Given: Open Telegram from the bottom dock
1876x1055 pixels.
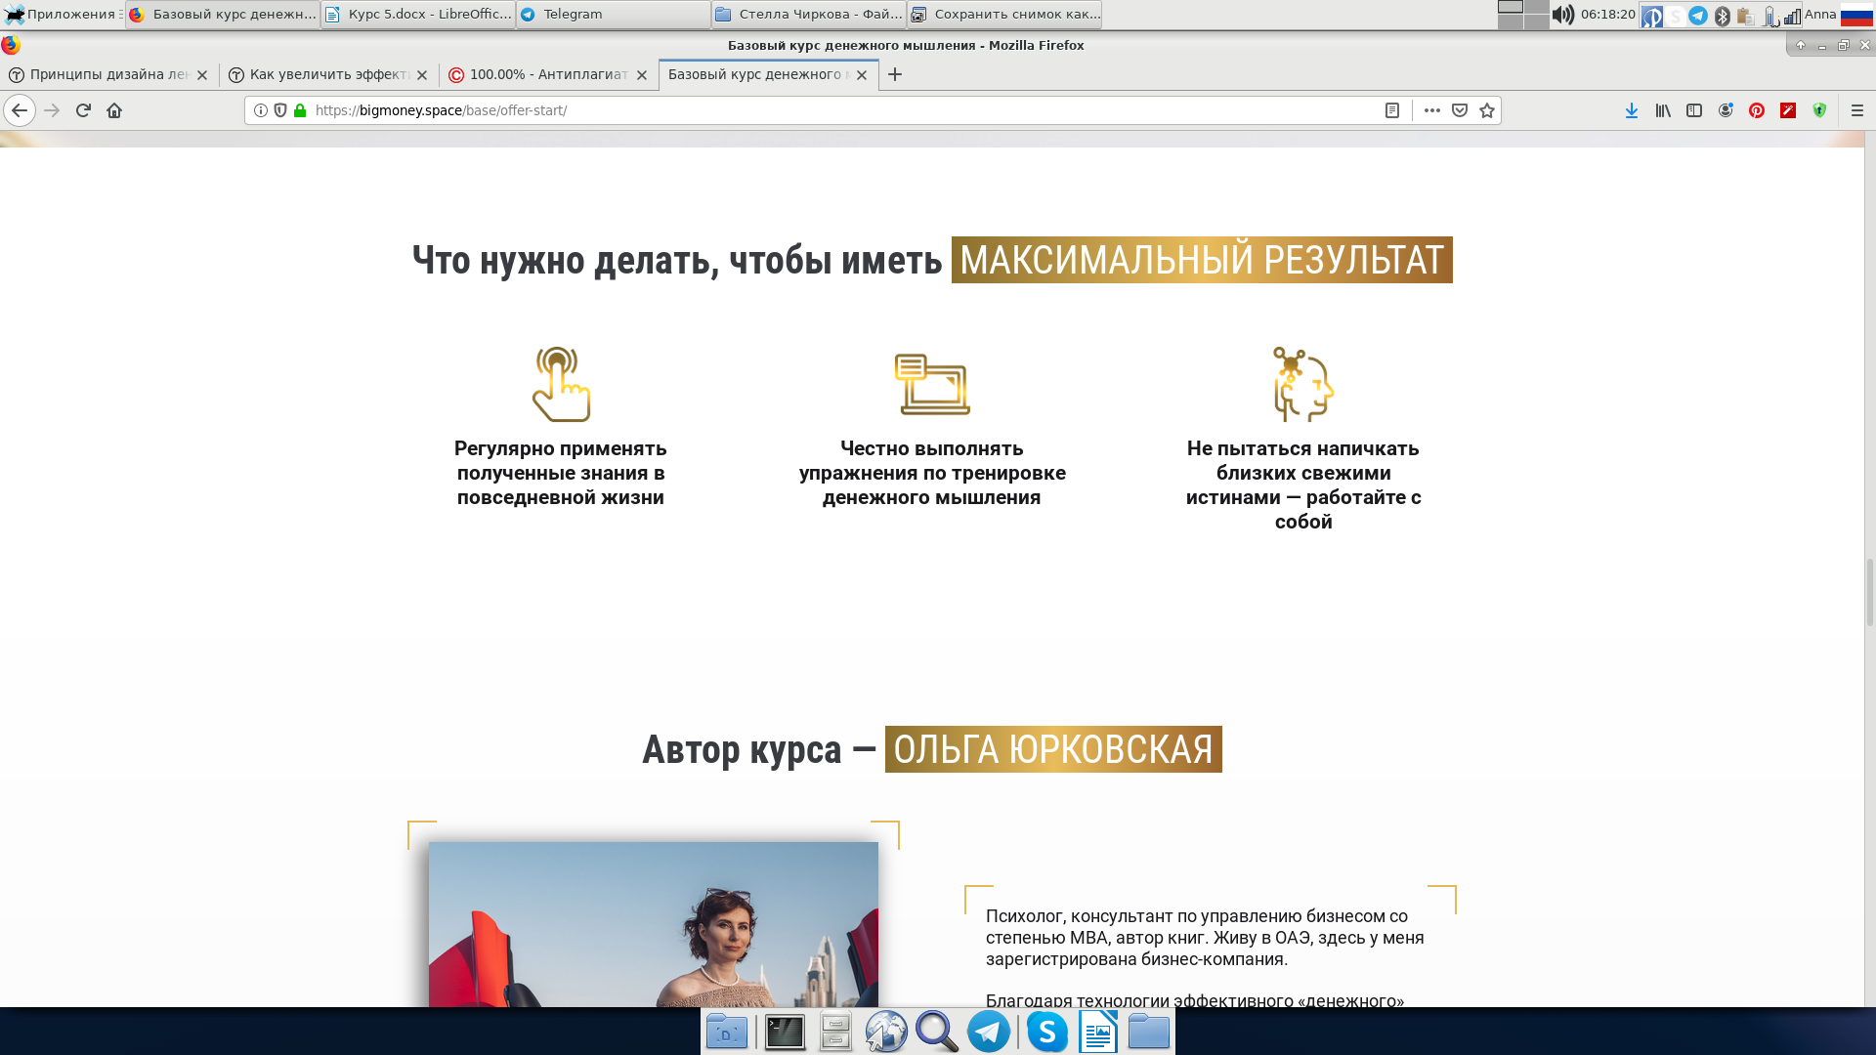Looking at the screenshot, I should pos(988,1032).
